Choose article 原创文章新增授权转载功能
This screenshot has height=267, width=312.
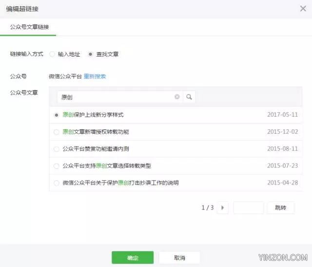(57, 132)
